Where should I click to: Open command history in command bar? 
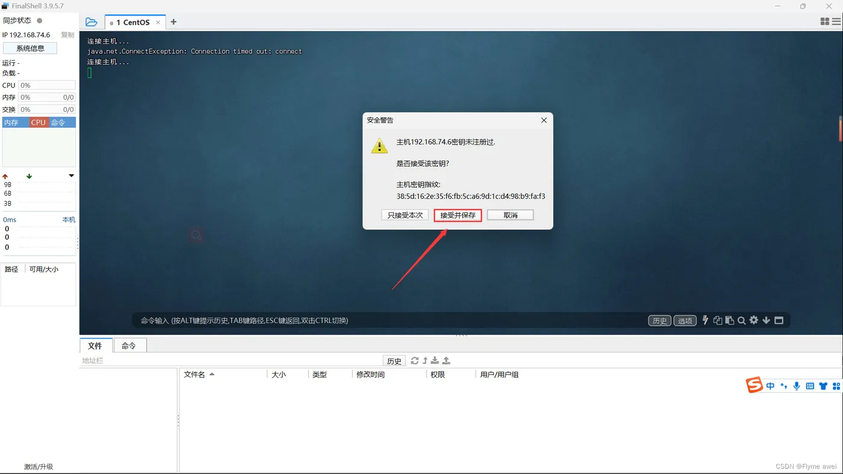659,321
